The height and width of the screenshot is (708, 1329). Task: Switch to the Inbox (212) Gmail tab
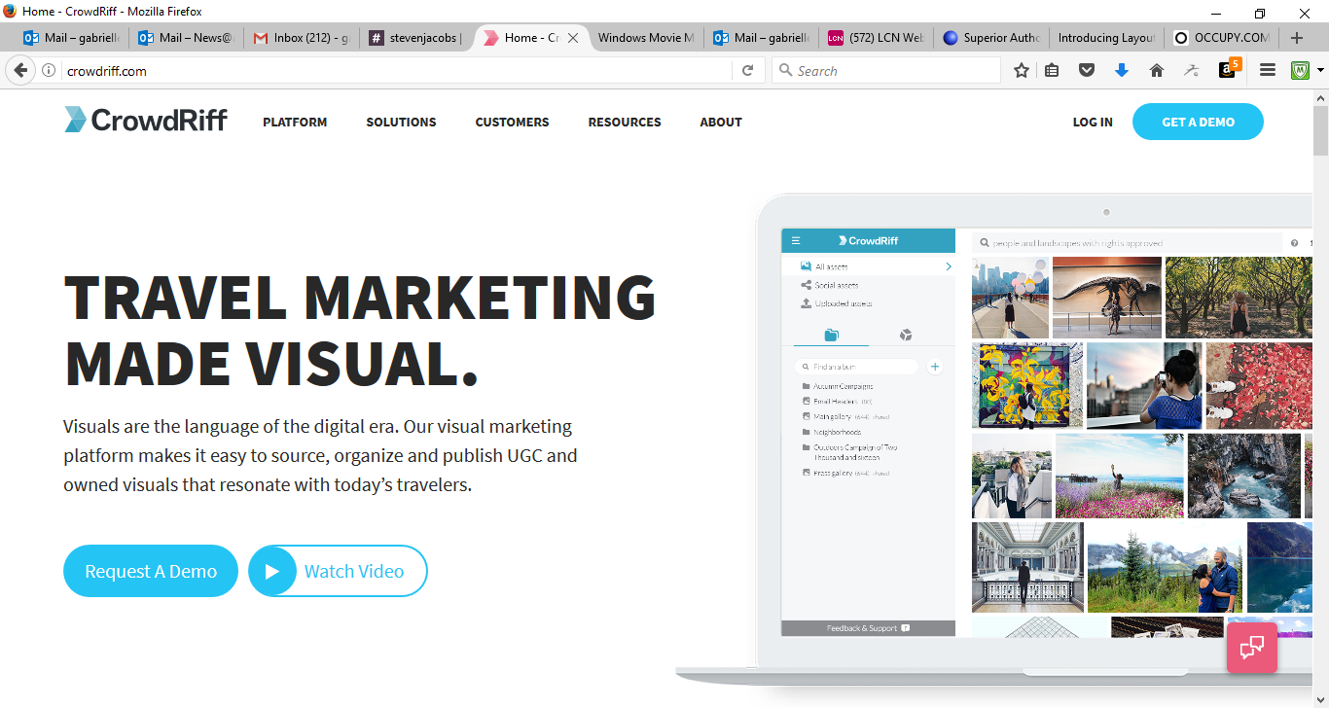pyautogui.click(x=302, y=38)
